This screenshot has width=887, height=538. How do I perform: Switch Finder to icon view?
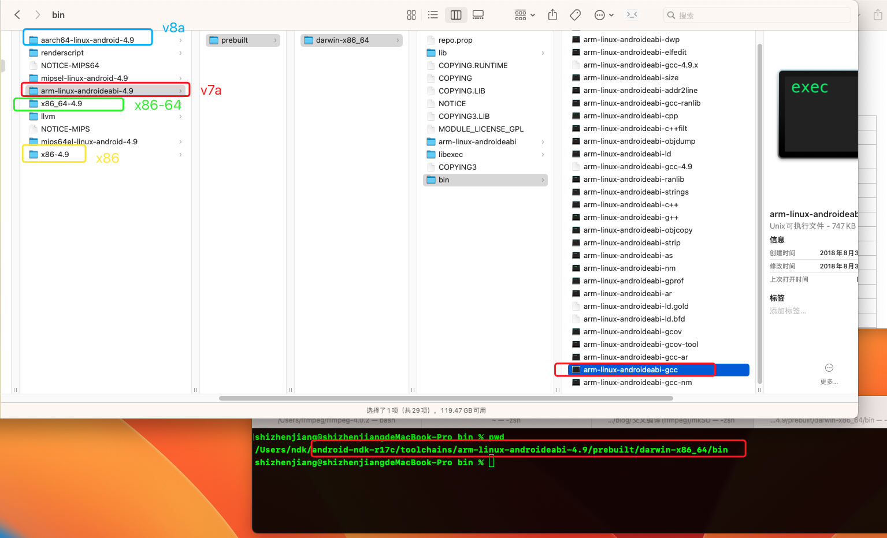[411, 15]
